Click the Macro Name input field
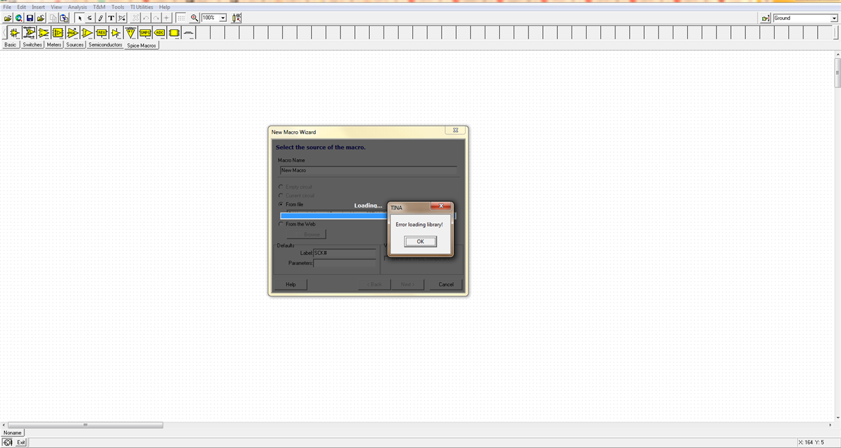This screenshot has height=448, width=841. pos(368,170)
